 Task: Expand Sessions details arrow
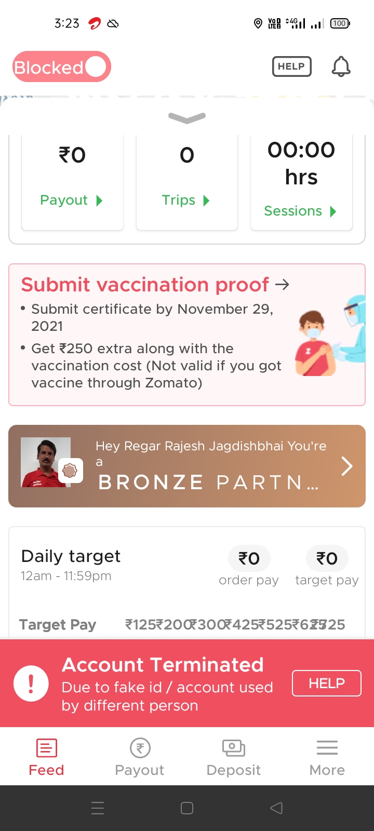tap(333, 211)
